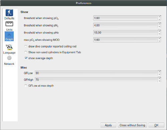Increase the pHe threshold with up arrow
Screen dimensions: 167x130
(x=159, y=31)
